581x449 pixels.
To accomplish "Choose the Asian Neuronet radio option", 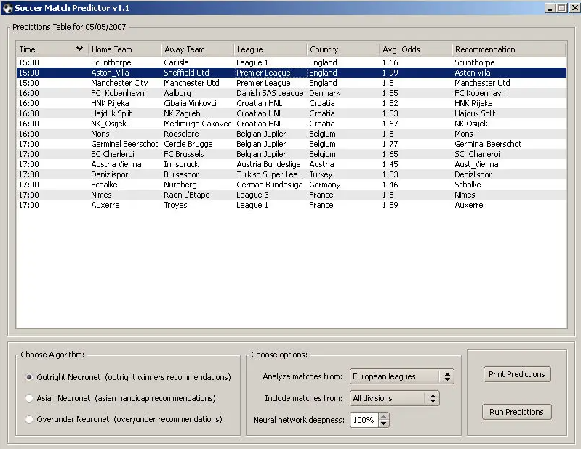I will coord(29,398).
